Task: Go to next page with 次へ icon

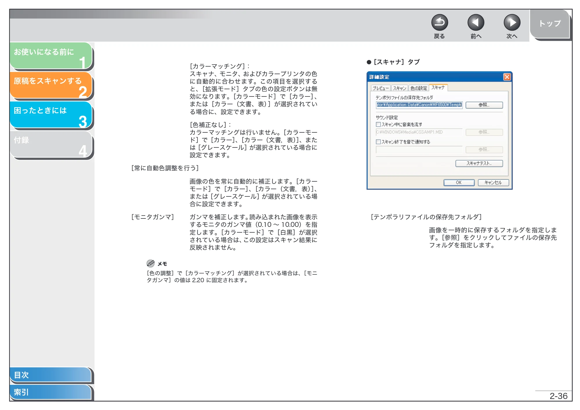Action: coord(512,22)
